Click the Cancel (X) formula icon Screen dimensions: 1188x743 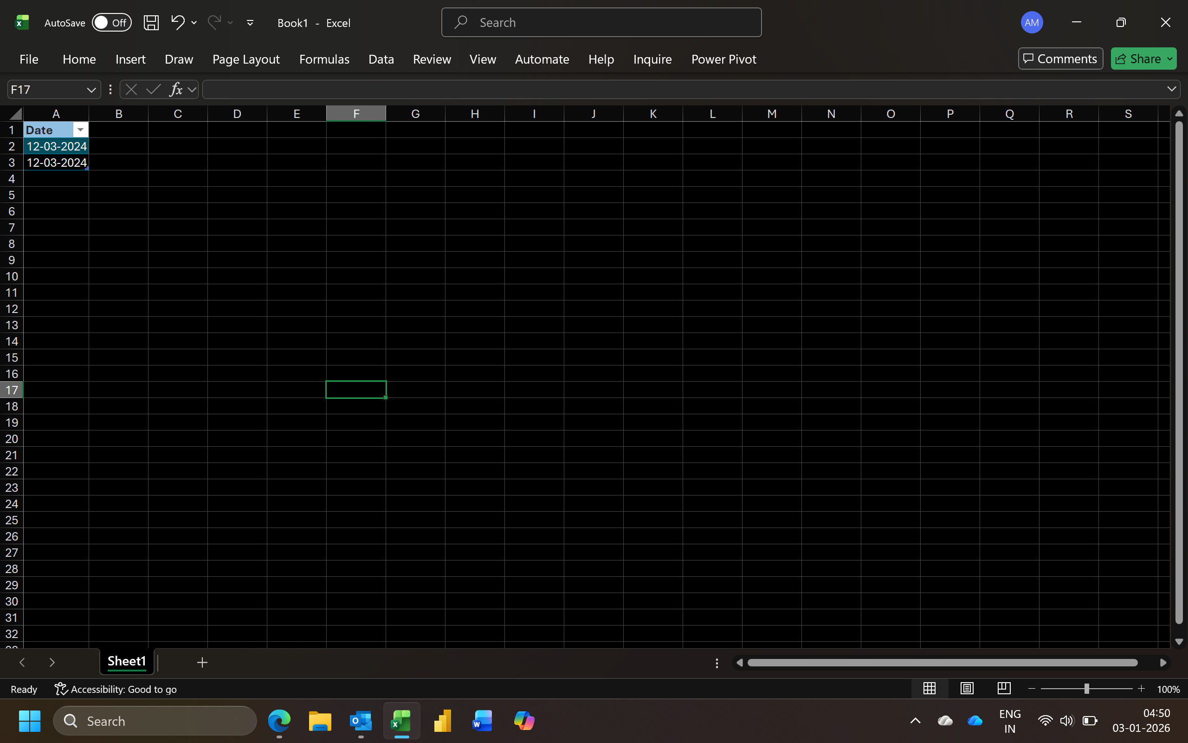(x=131, y=90)
